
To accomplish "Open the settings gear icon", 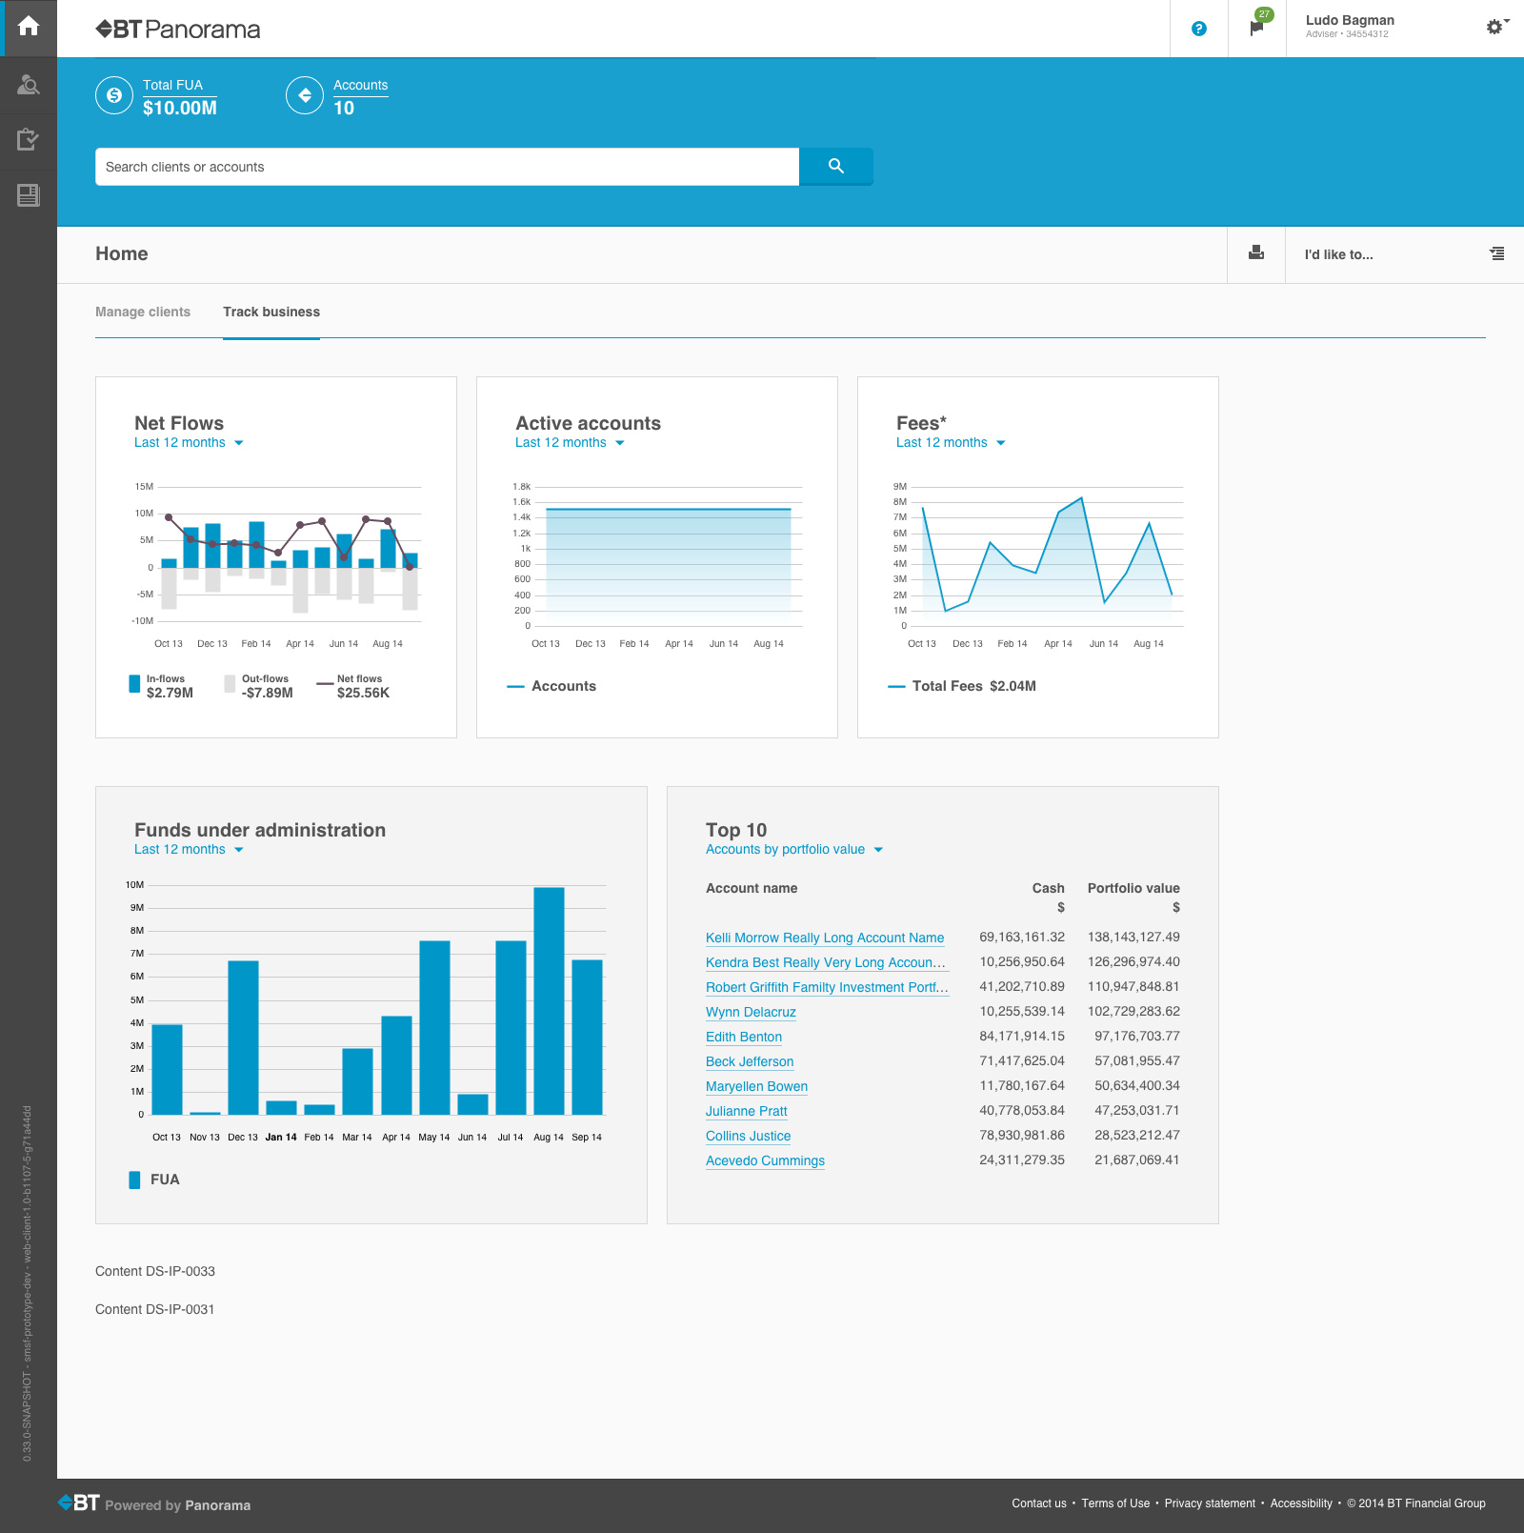I will [x=1496, y=27].
